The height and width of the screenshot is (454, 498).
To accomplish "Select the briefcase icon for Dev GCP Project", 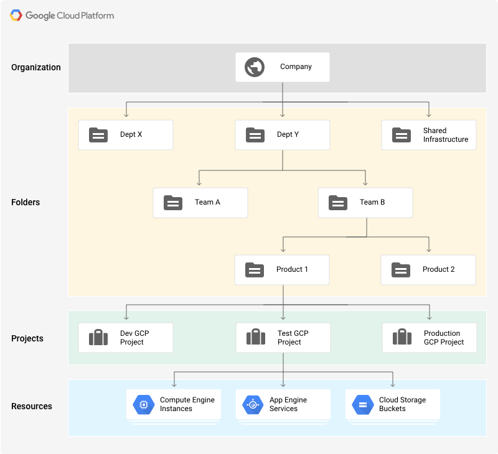I will (x=97, y=337).
